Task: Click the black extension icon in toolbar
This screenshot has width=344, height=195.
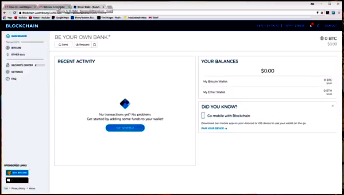Action: 328,13
